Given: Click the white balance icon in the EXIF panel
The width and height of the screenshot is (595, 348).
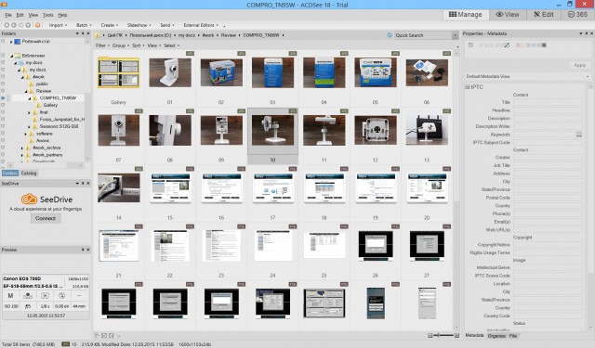Looking at the screenshot, I should click(x=28, y=295).
